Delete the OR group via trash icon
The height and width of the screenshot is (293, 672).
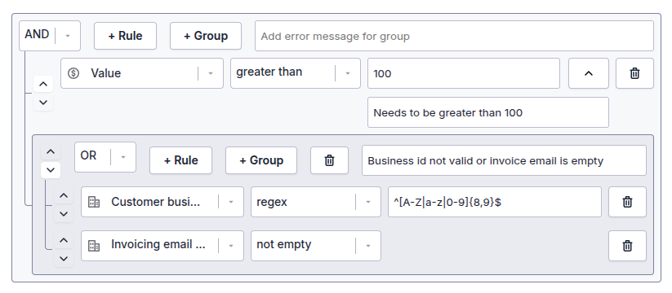[329, 160]
